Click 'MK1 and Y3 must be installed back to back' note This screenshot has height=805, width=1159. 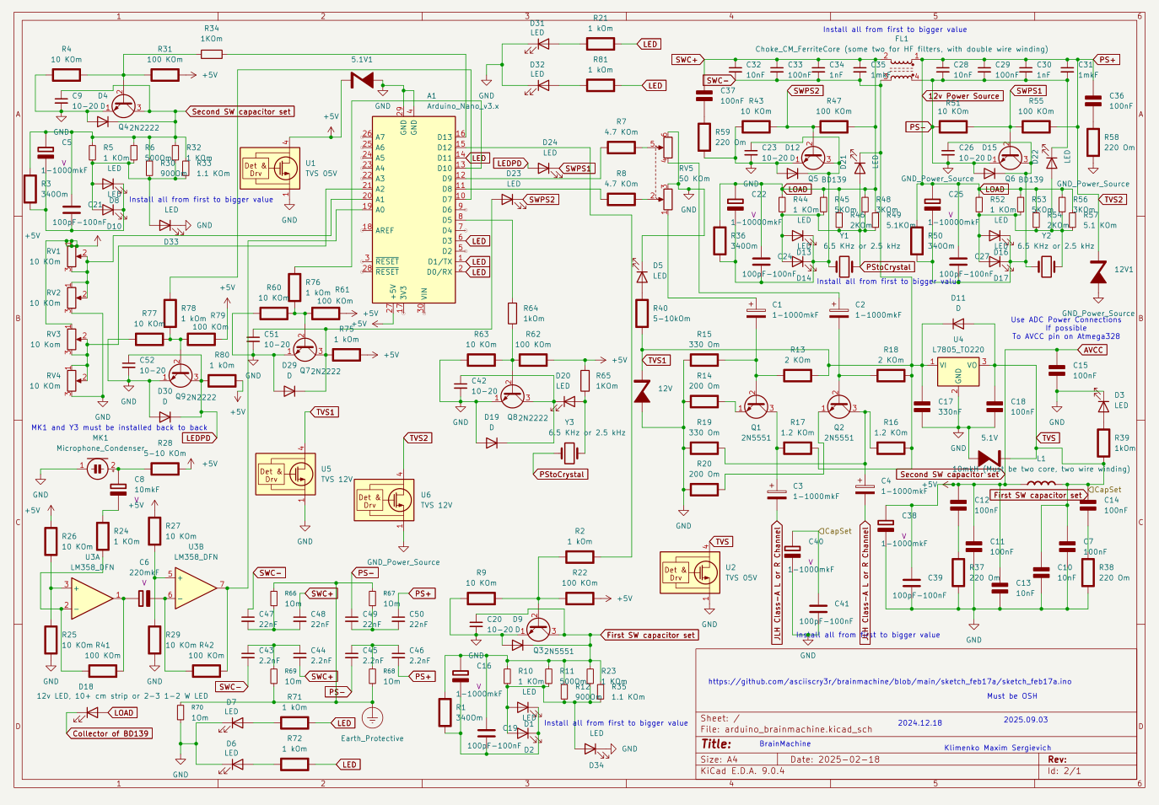[119, 427]
